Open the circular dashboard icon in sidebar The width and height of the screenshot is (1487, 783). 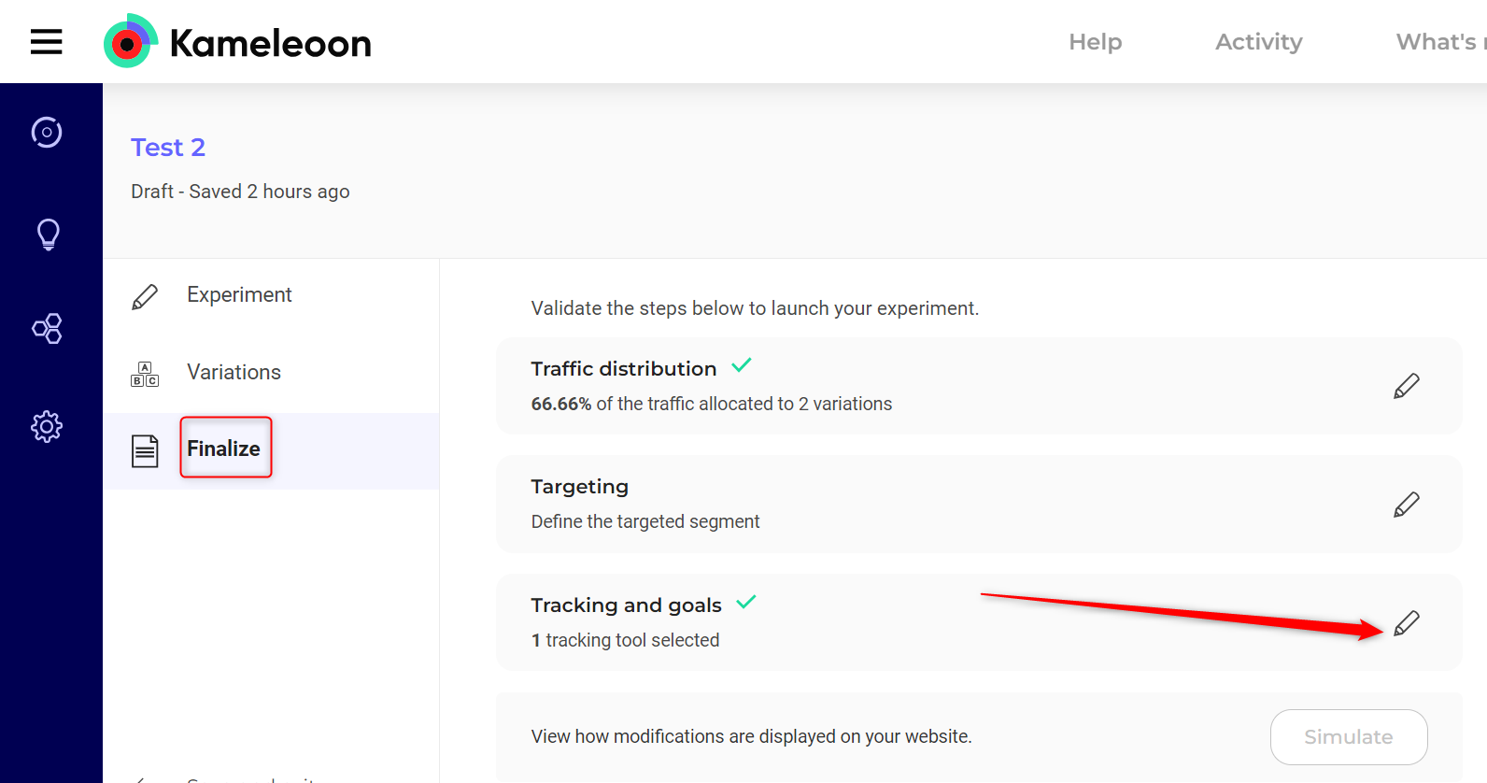tap(47, 133)
